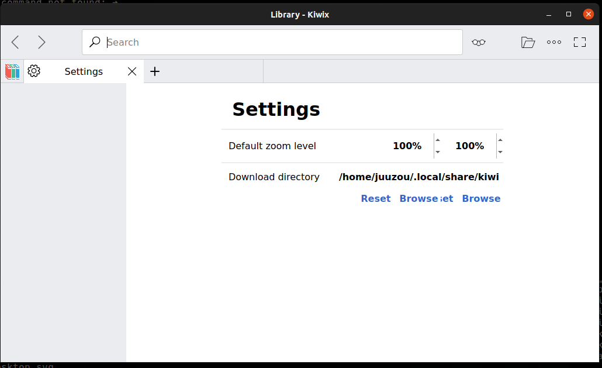Click the forward navigation arrow
602x368 pixels.
[41, 42]
